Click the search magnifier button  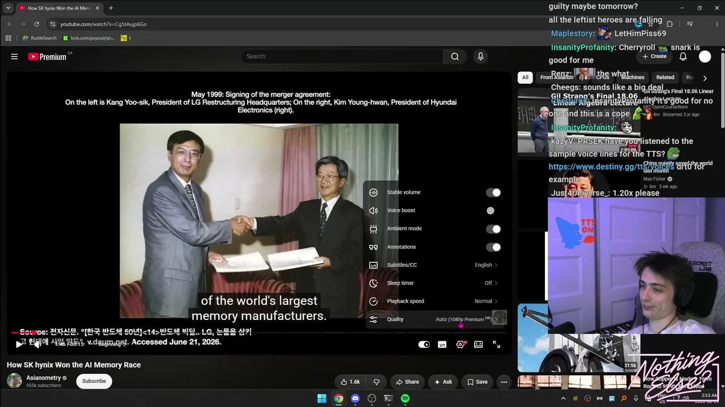(x=455, y=57)
